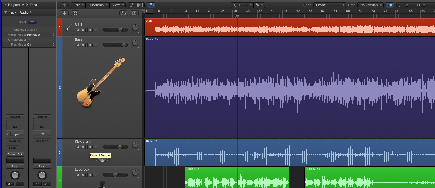Expand the Region: MIDI Thru disclosure triangle

[5, 5]
